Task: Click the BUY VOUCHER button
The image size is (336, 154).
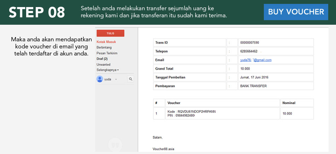Action: coord(296,12)
